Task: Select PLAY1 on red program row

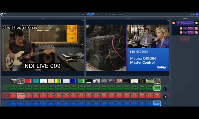Action: (x=13, y=96)
